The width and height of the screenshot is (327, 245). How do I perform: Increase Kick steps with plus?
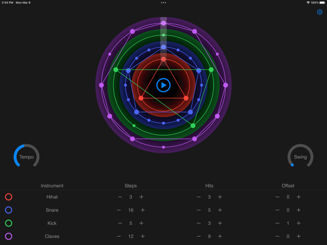(x=142, y=223)
